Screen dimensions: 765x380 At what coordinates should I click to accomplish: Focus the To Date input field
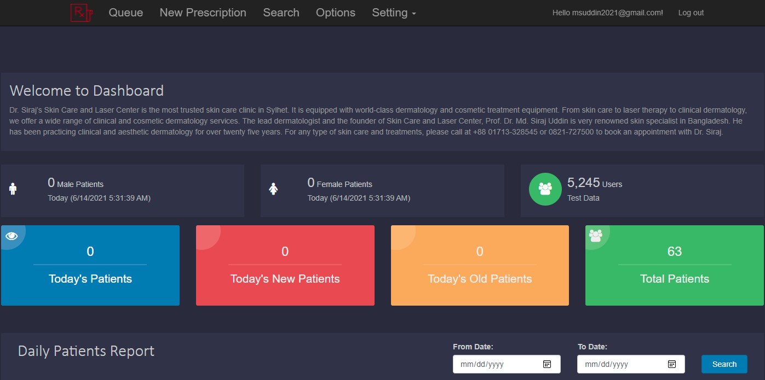tap(631, 364)
